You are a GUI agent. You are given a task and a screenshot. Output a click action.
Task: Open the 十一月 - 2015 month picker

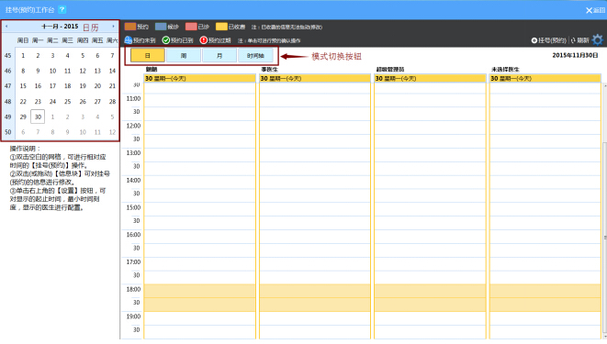coord(60,27)
